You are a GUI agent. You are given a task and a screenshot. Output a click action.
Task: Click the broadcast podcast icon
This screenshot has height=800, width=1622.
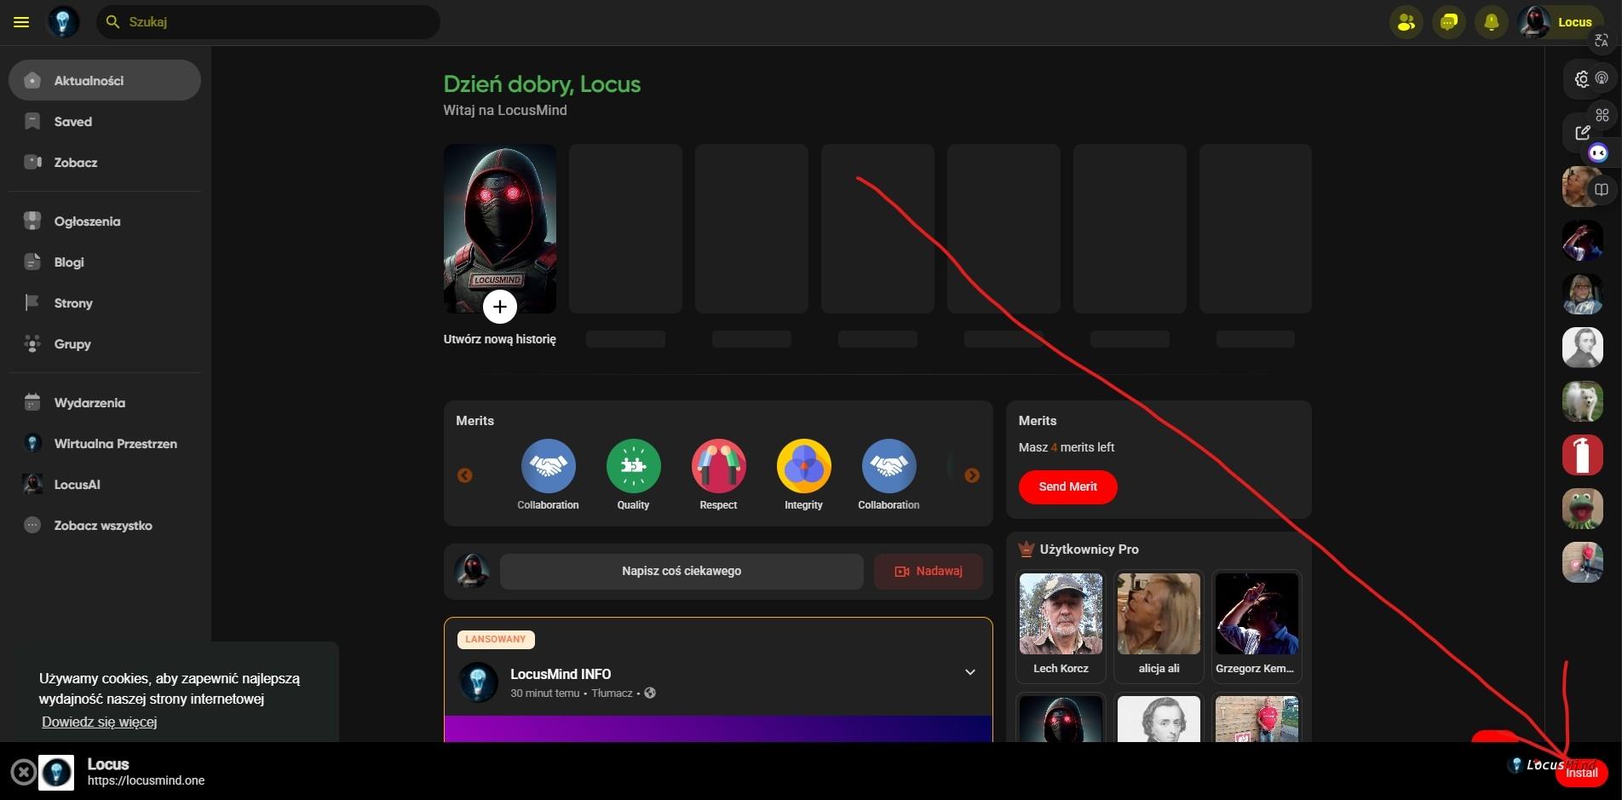pyautogui.click(x=1602, y=78)
